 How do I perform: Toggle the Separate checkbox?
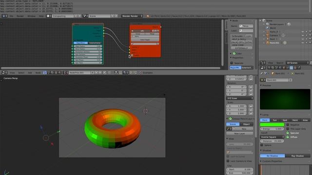(x=232, y=63)
